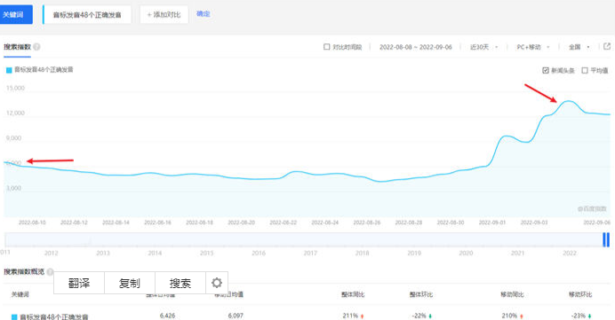The image size is (615, 320).
Task: Click the help icon beside 搜索指数
Action: 36,47
